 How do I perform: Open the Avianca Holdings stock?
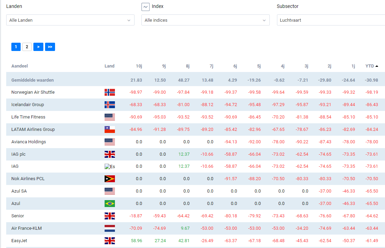pos(29,142)
